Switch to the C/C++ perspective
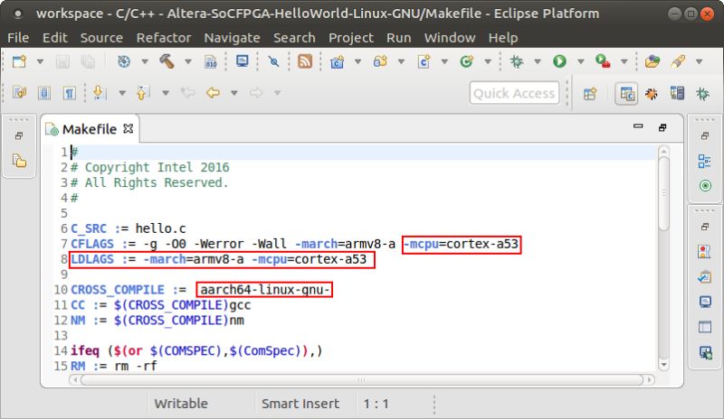The width and height of the screenshot is (724, 419). [626, 94]
